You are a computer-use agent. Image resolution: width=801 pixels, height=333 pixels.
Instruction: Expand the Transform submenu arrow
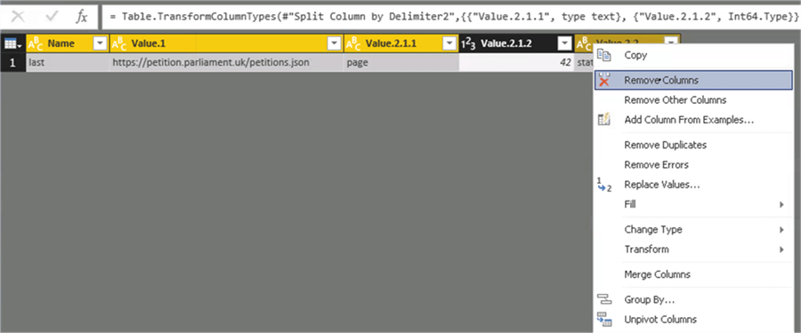pyautogui.click(x=781, y=250)
